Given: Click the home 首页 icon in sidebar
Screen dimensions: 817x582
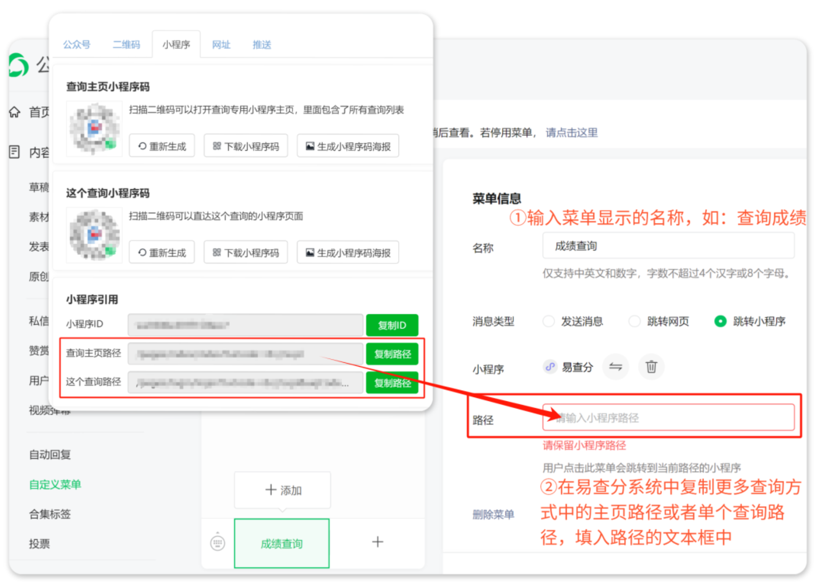Looking at the screenshot, I should (x=14, y=112).
